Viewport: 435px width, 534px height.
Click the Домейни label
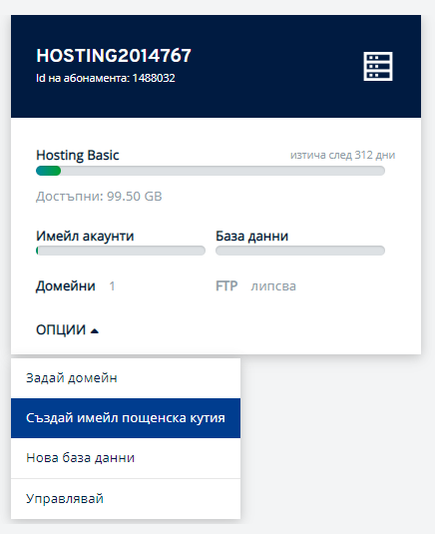66,286
